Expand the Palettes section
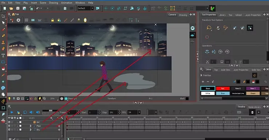This screenshot has width=269, height=140. (x=201, y=75)
